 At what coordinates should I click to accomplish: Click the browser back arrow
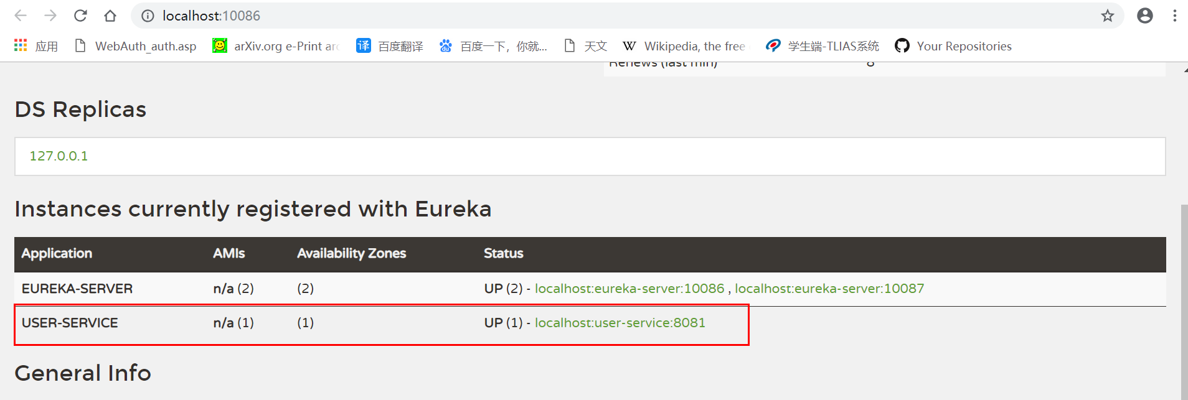click(x=21, y=16)
